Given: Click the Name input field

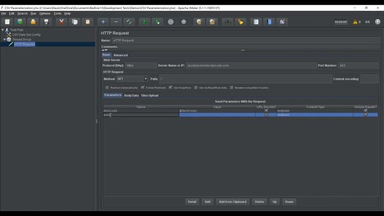Looking at the screenshot, I should [x=245, y=40].
